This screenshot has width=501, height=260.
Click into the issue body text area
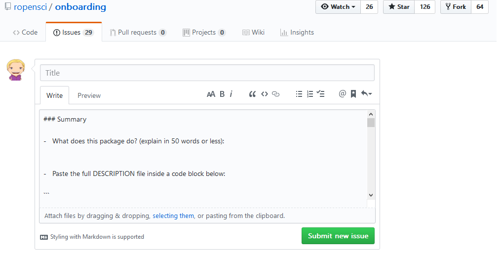click(x=203, y=159)
